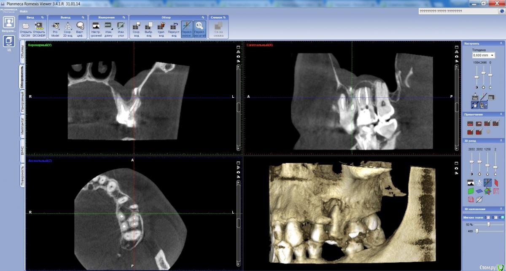
Task: Select the Изм. угол angle tool
Action: point(121,26)
